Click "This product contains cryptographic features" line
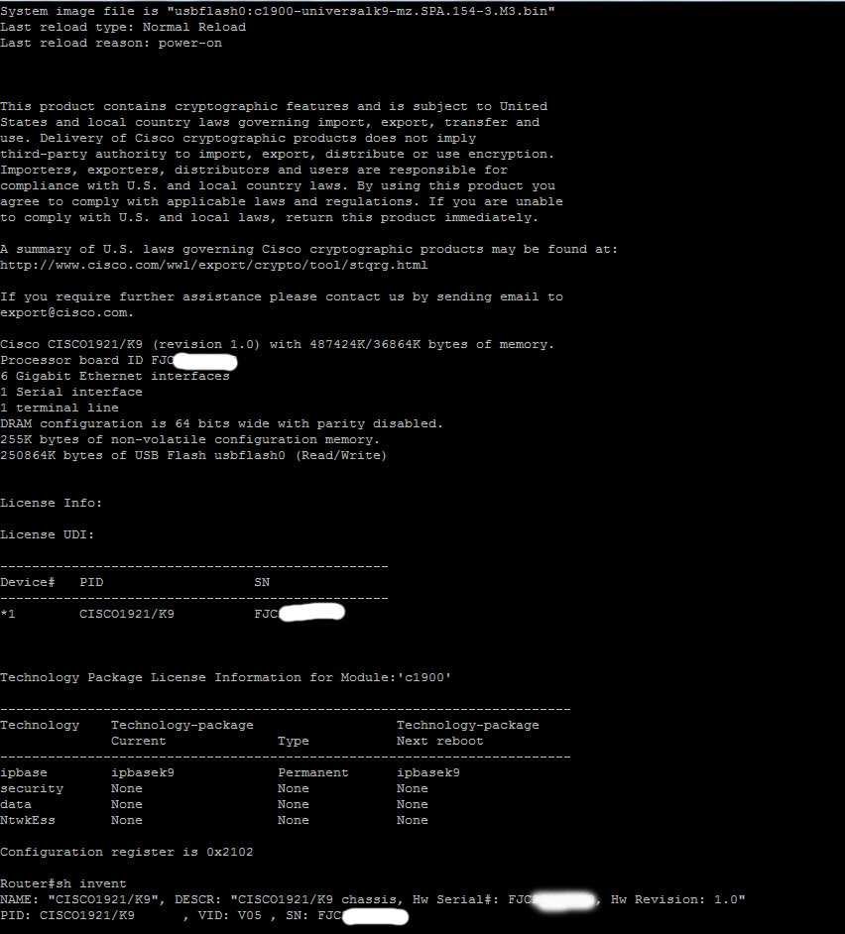 tap(274, 106)
